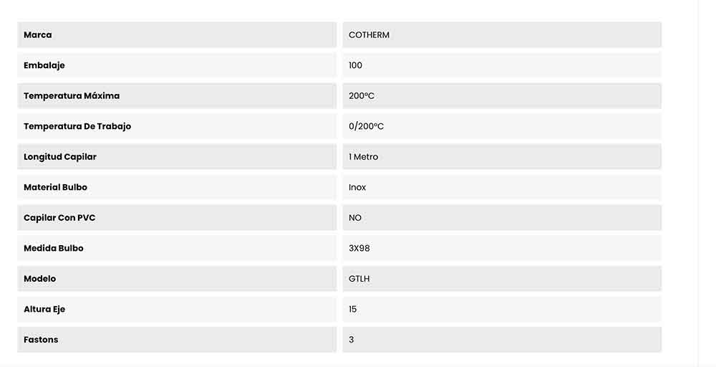Click the Longitud Capilar label
The image size is (716, 367).
click(60, 157)
